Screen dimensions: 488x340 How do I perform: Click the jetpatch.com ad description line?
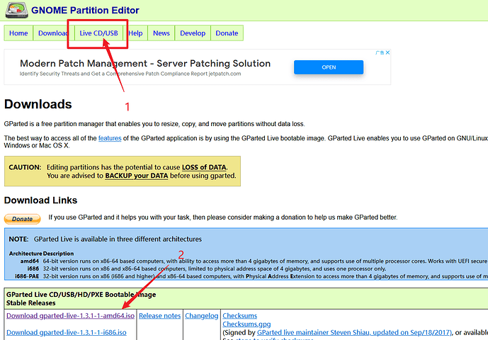[x=130, y=74]
